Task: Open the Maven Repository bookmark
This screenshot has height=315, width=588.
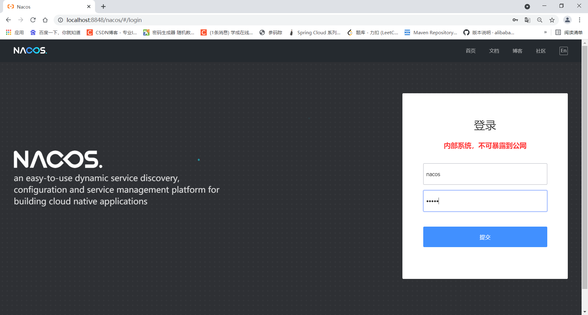Action: tap(431, 32)
